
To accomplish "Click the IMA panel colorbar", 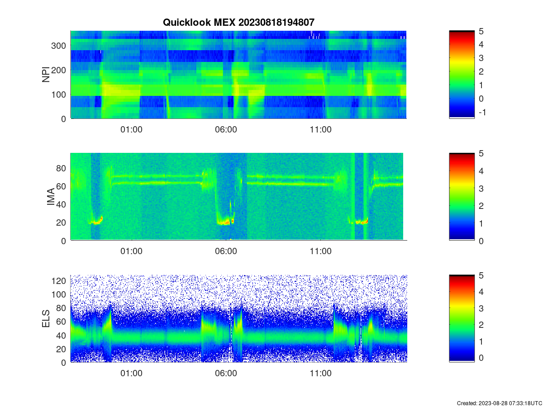I will coord(462,197).
